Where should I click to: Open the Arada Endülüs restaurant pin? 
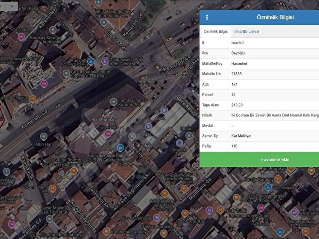coord(33,99)
